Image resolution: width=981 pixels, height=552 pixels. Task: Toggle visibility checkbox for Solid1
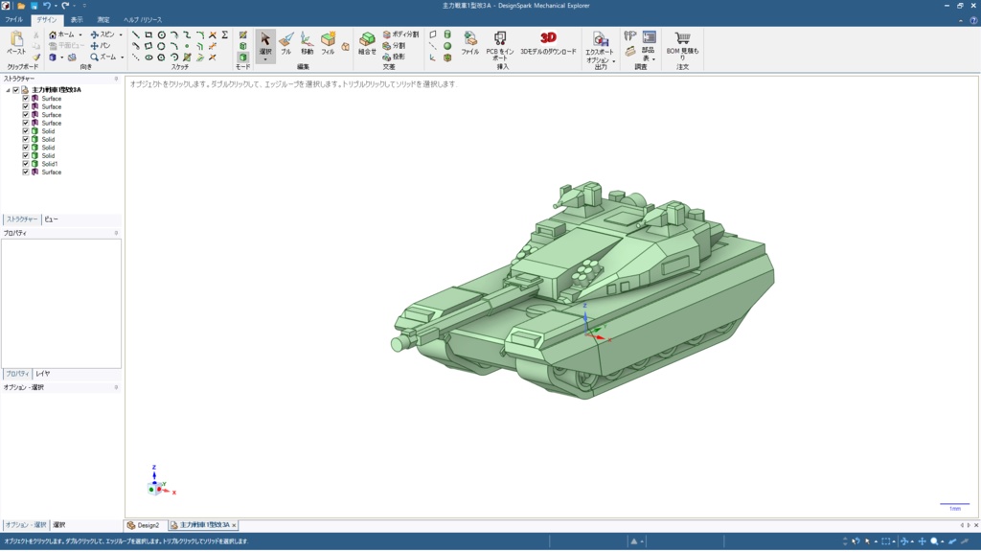point(26,164)
